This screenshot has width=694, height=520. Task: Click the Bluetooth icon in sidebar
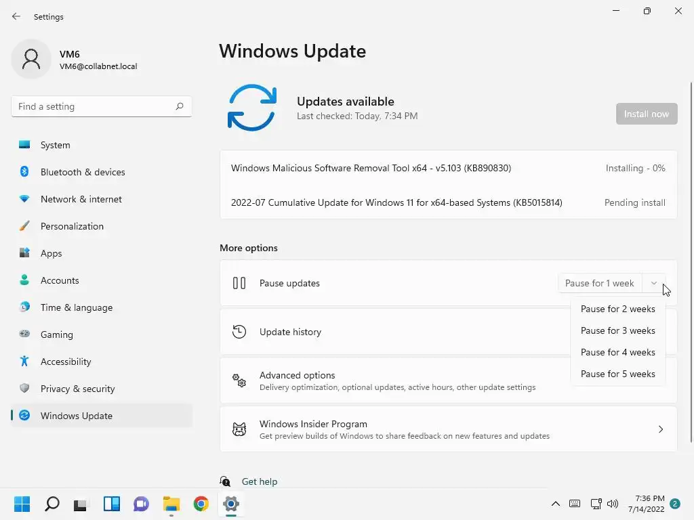pyautogui.click(x=24, y=171)
